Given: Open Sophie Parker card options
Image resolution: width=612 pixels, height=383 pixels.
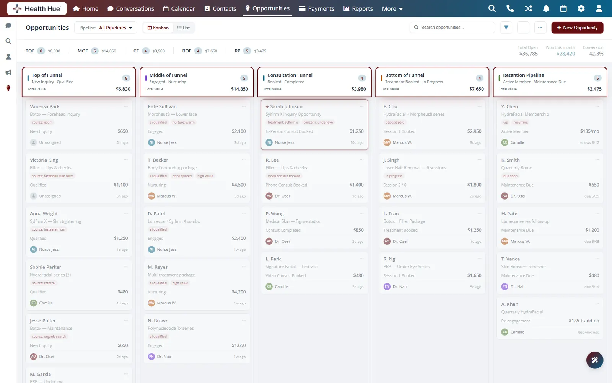Looking at the screenshot, I should pyautogui.click(x=126, y=267).
